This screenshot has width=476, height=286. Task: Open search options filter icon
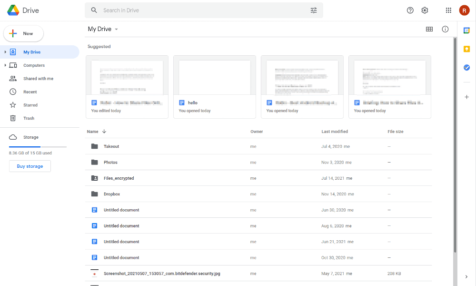(314, 10)
